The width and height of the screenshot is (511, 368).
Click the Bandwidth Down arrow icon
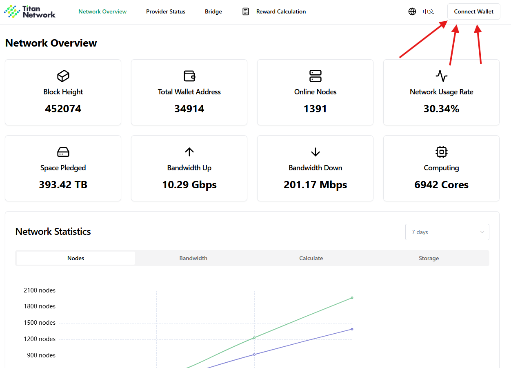[x=315, y=152]
